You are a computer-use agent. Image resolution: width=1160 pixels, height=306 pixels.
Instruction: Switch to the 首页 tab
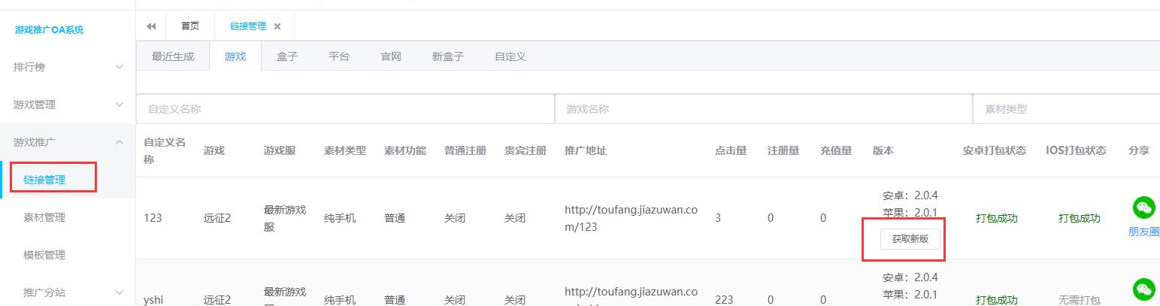(x=190, y=26)
